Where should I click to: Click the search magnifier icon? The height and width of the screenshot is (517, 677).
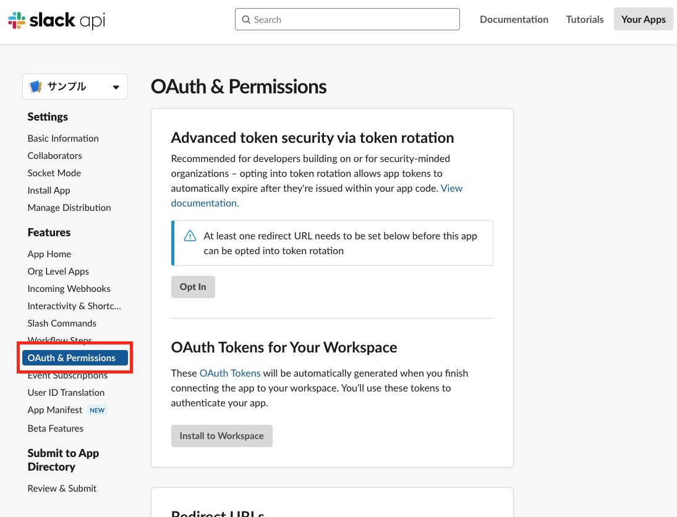pyautogui.click(x=246, y=19)
